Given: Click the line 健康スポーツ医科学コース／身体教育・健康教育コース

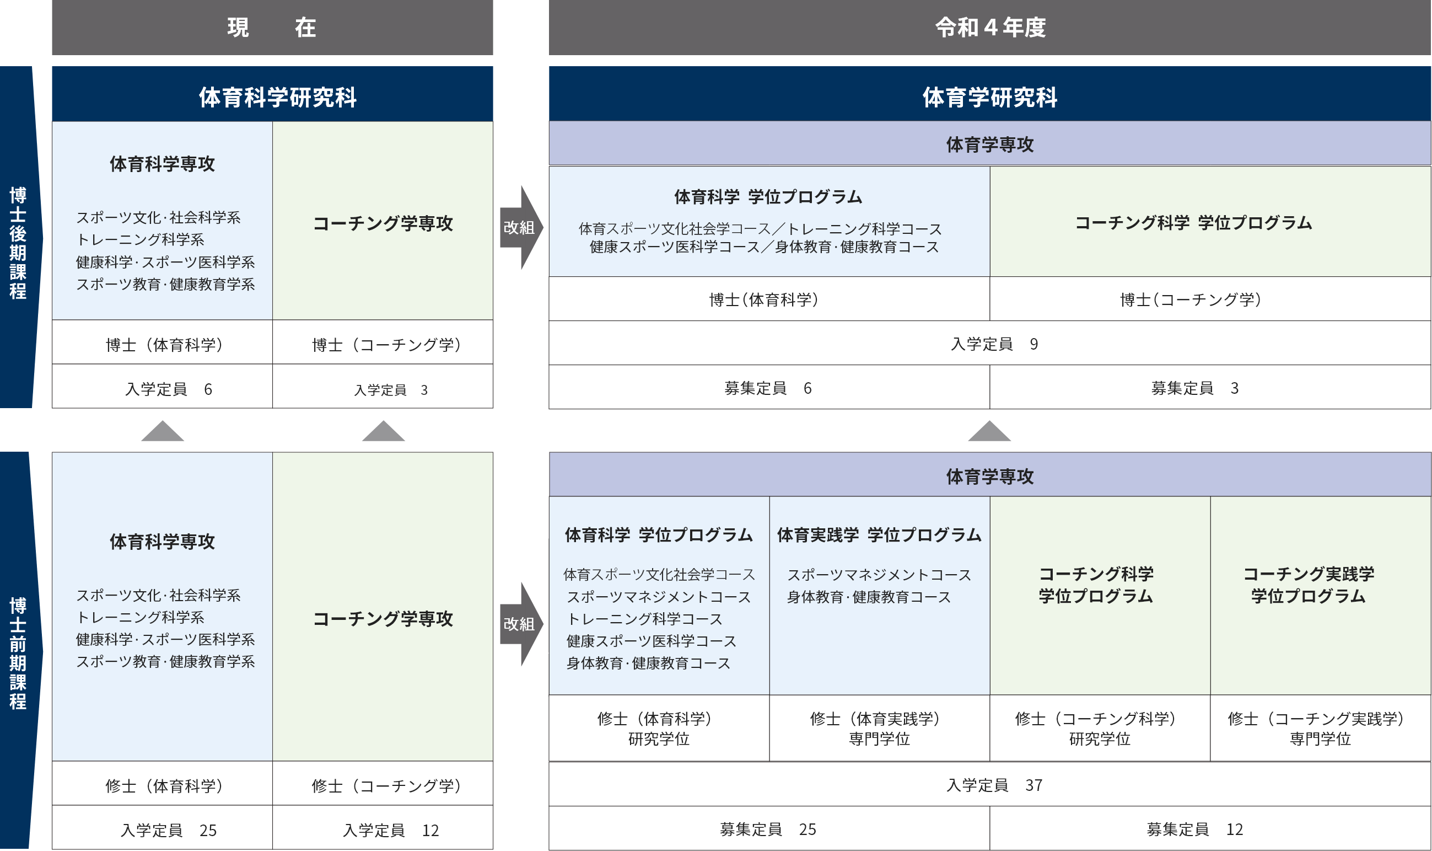Looking at the screenshot, I should point(765,247).
